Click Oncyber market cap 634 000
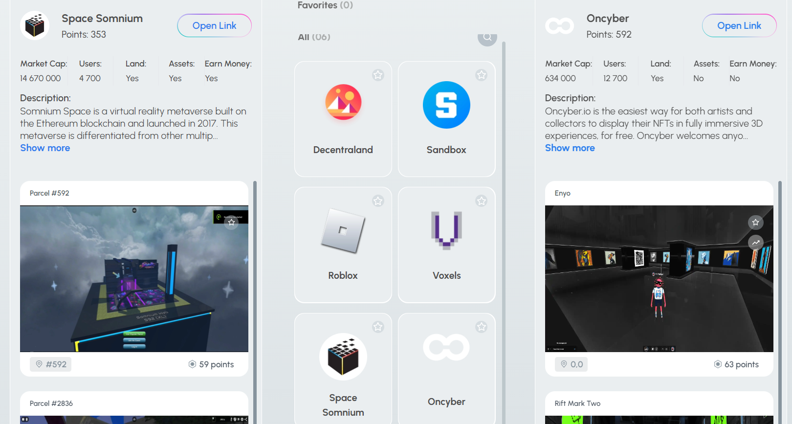 coord(560,78)
